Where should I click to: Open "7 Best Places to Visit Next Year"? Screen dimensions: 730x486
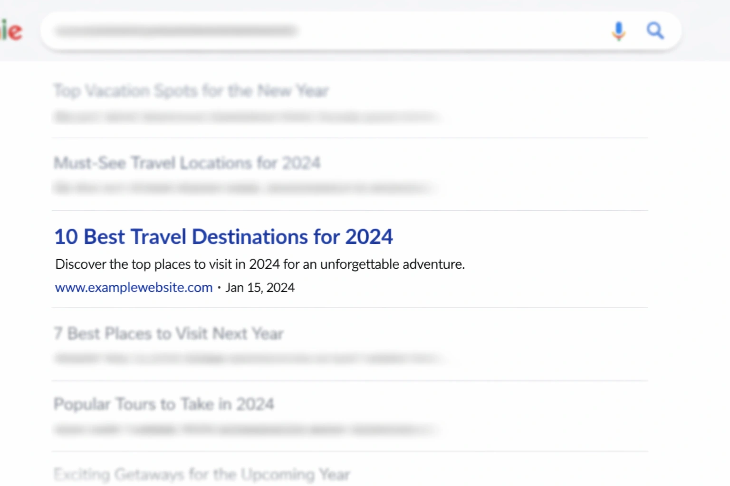(x=169, y=334)
